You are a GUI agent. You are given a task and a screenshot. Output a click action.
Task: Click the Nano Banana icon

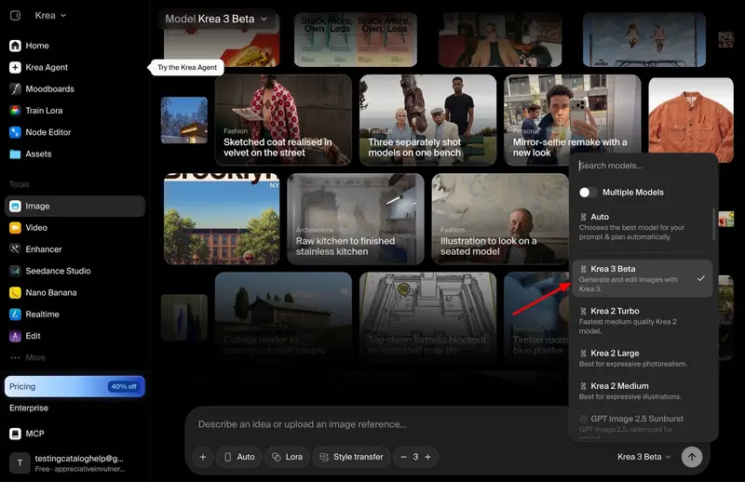pyautogui.click(x=15, y=292)
